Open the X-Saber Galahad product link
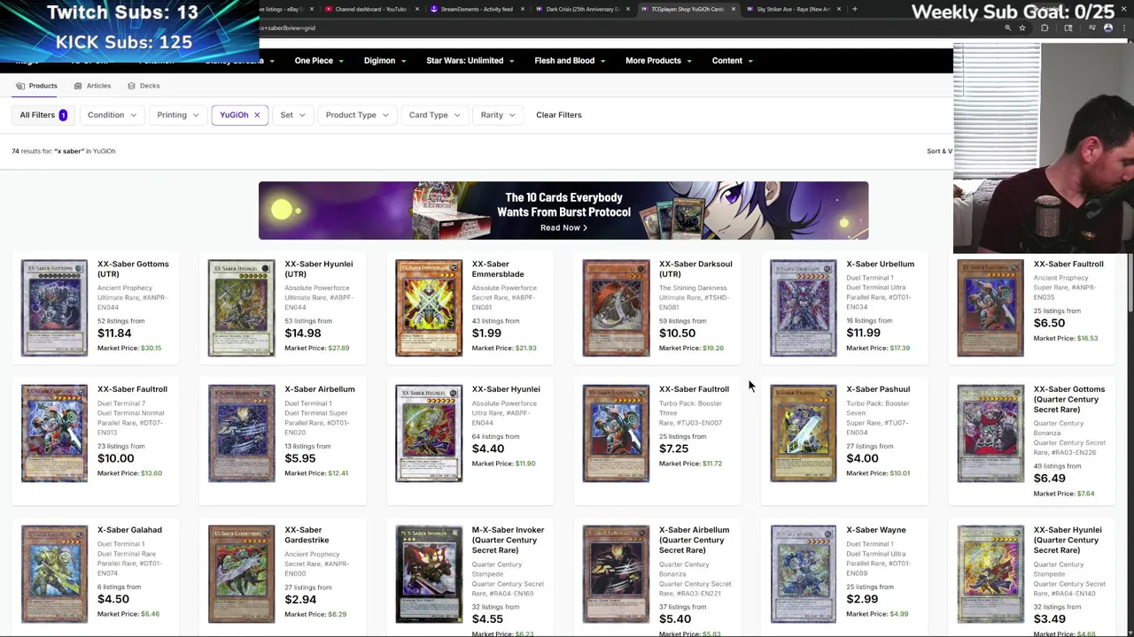 (x=129, y=530)
